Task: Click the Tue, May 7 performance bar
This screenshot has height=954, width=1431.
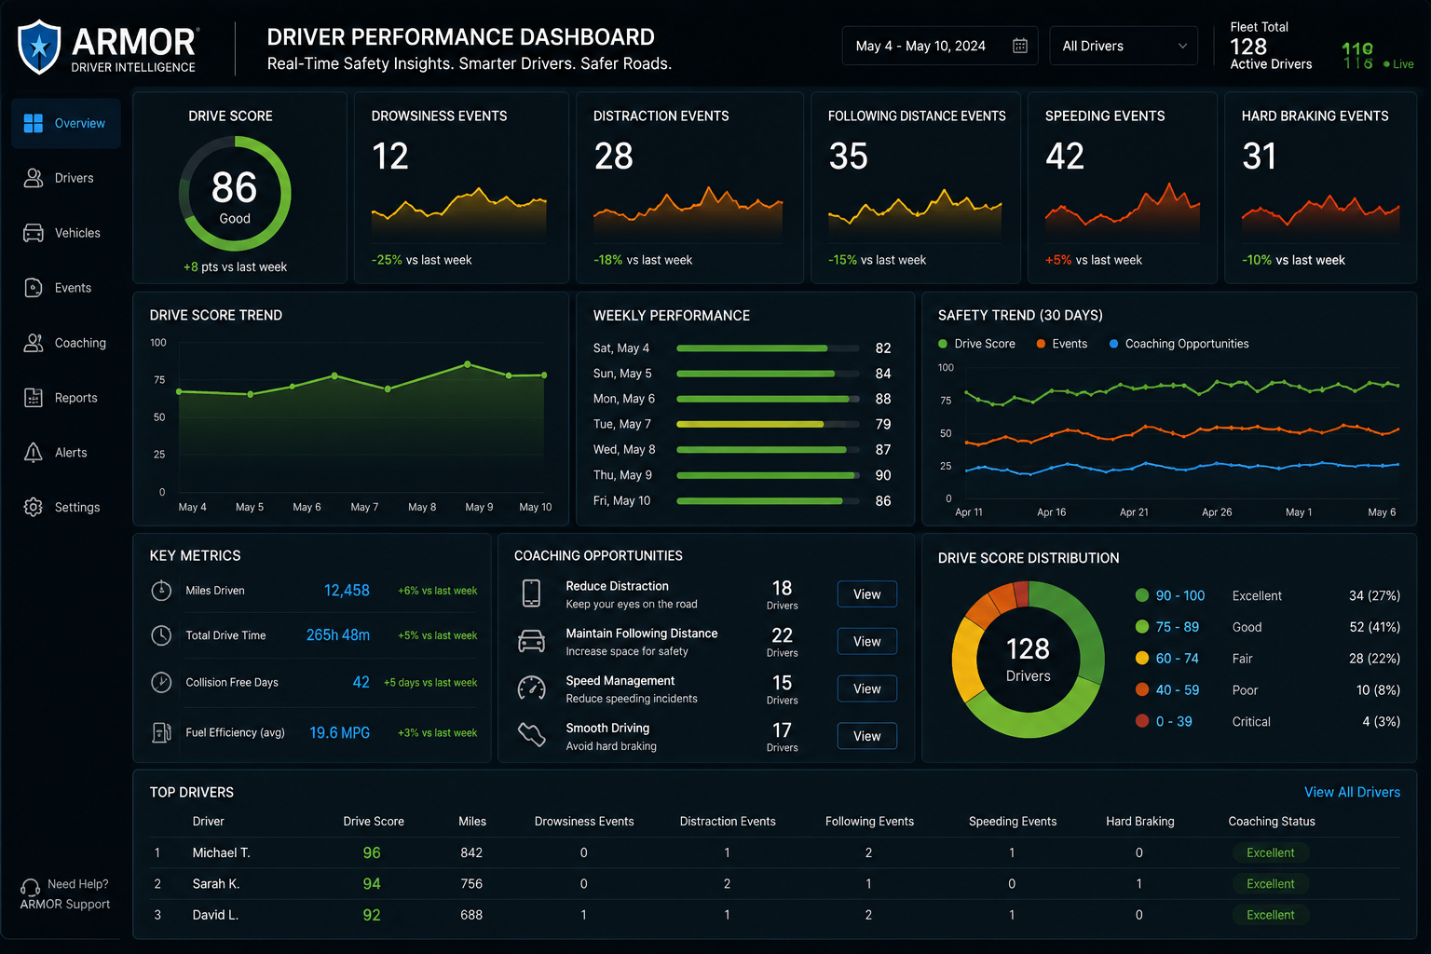Action: tap(768, 425)
